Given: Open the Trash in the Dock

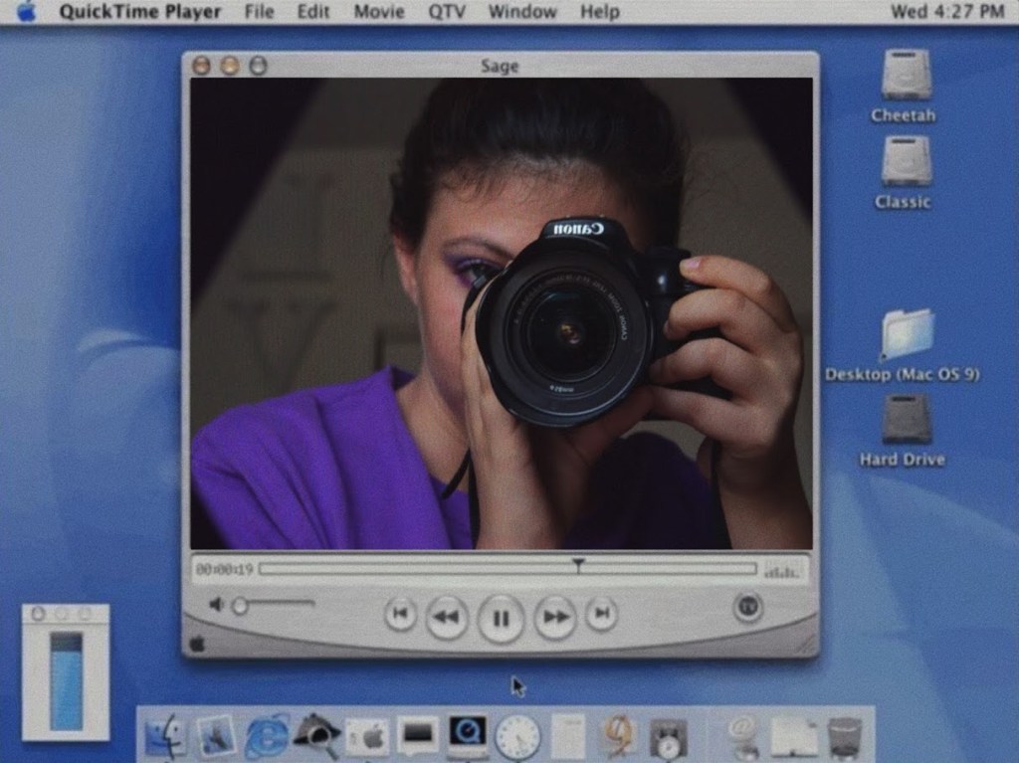Looking at the screenshot, I should pyautogui.click(x=845, y=737).
